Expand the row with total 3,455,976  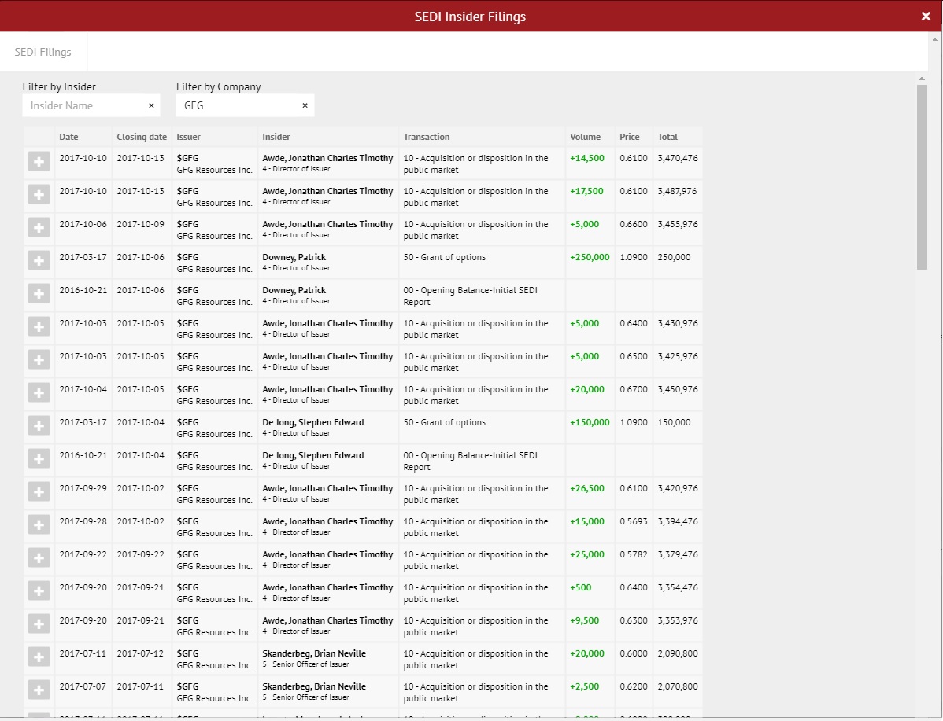pos(39,228)
